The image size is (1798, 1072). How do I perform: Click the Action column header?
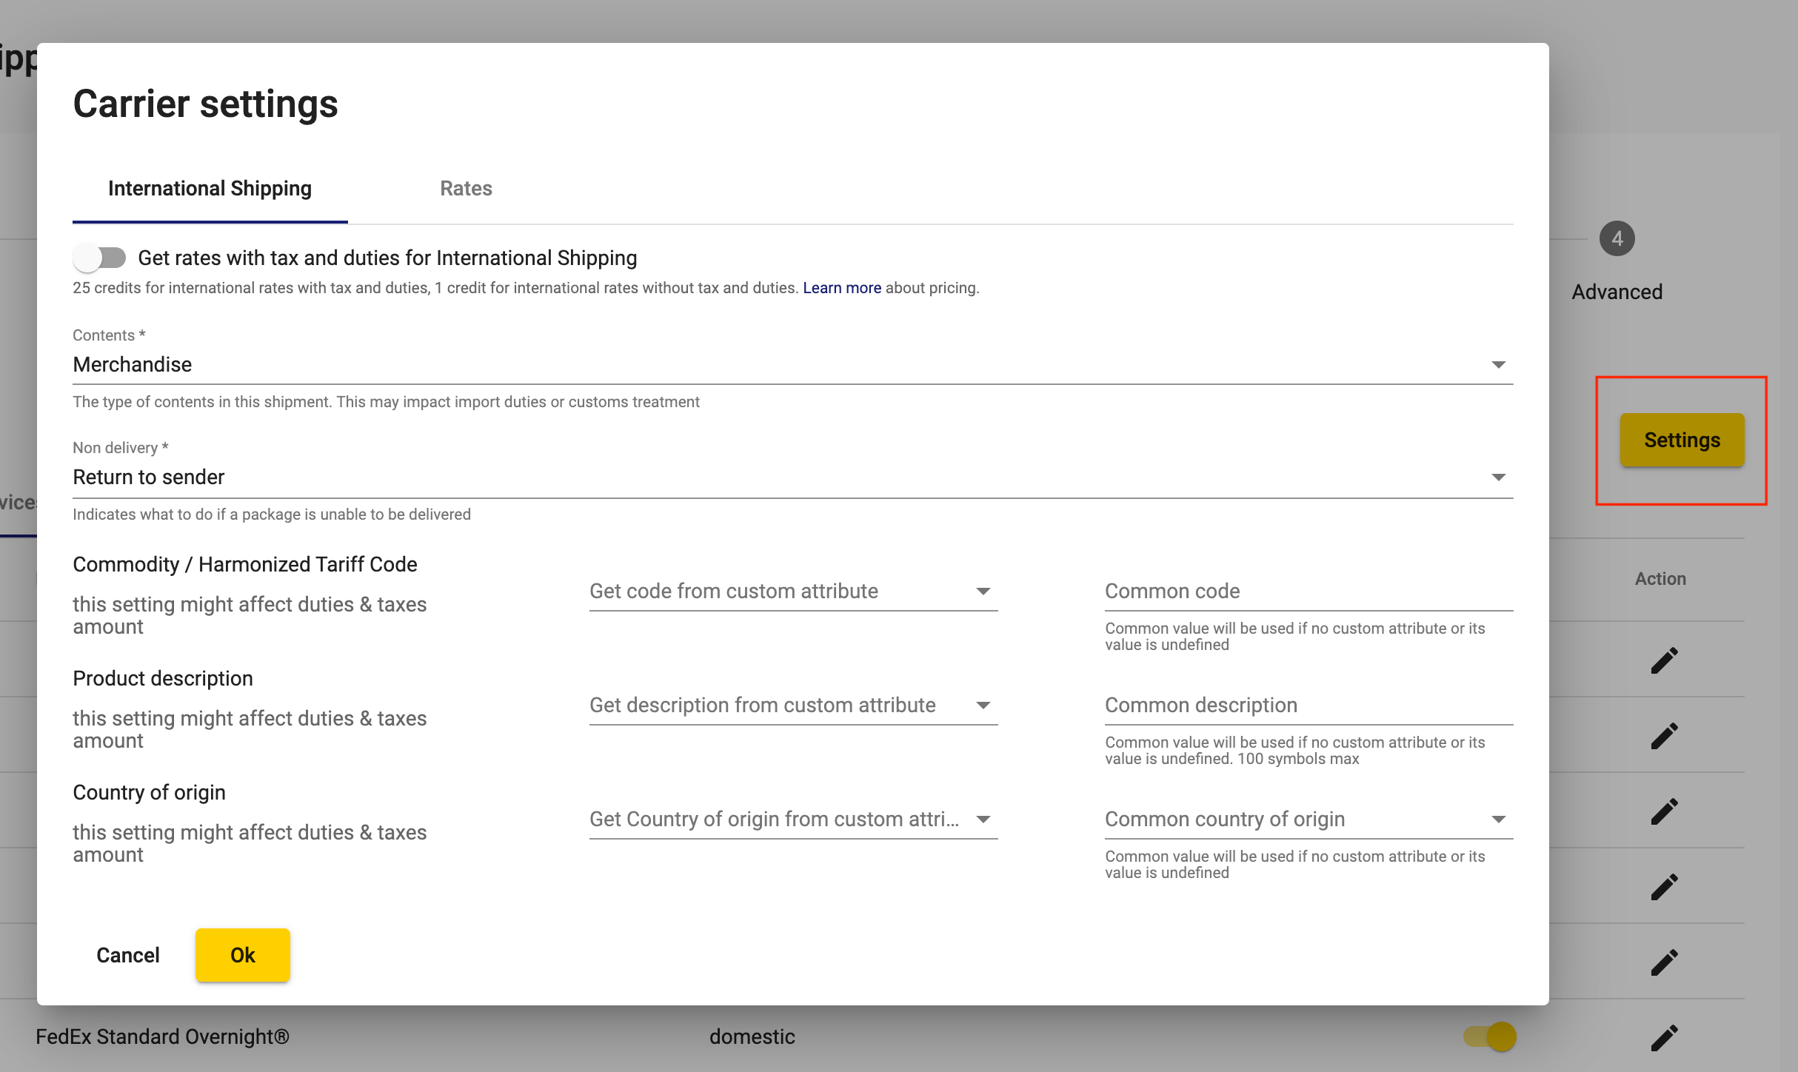pyautogui.click(x=1660, y=579)
